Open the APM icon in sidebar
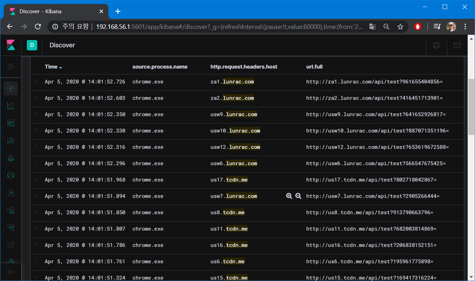This screenshot has height=281, width=475. click(x=11, y=228)
